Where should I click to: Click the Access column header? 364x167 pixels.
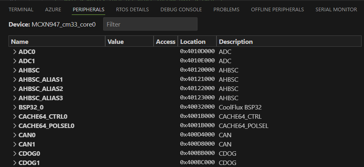point(166,41)
